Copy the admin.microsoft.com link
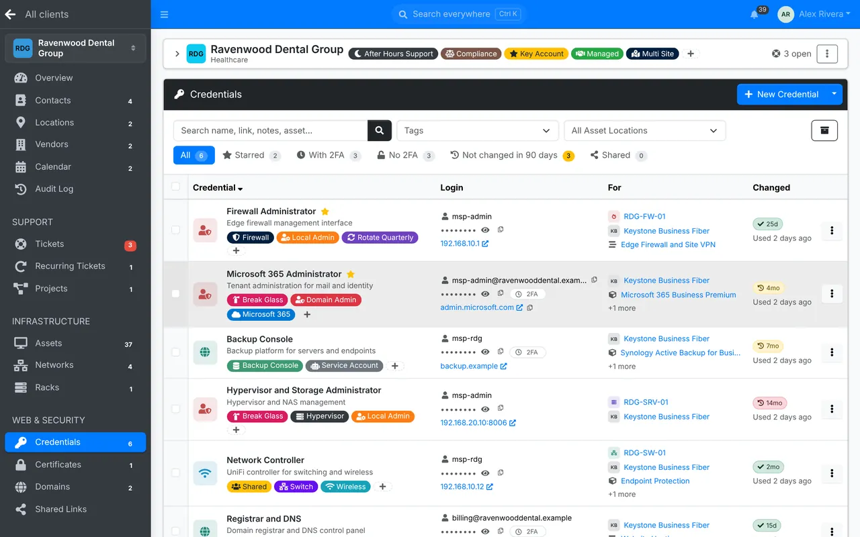This screenshot has height=537, width=860. pos(530,307)
